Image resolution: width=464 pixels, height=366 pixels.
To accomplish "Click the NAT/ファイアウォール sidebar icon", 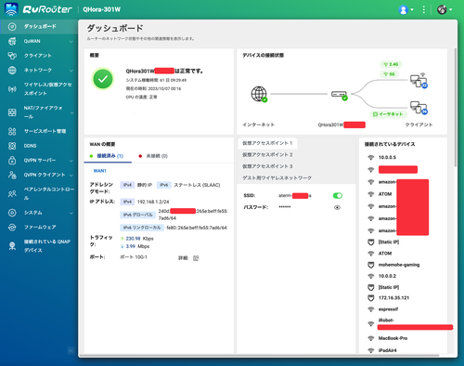I will tap(12, 112).
